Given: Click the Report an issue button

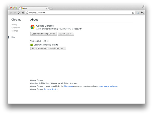Looking at the screenshot, I should tap(66, 34).
